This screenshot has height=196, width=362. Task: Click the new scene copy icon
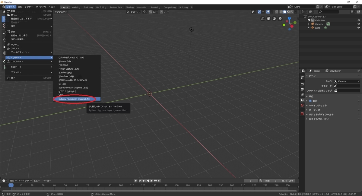tap(318, 7)
